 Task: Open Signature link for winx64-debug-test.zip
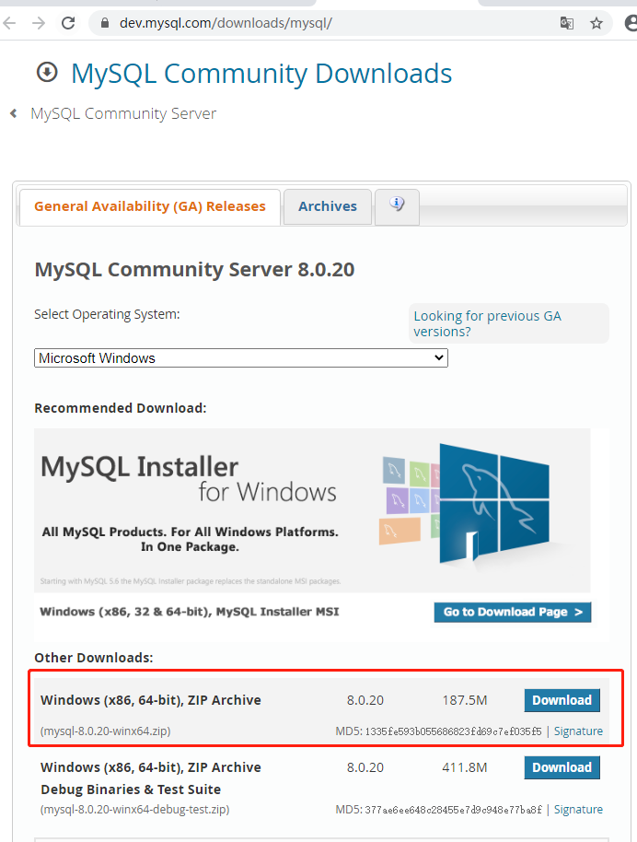[x=578, y=809]
